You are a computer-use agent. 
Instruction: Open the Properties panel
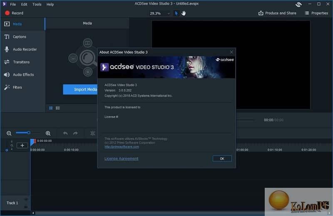(x=316, y=13)
